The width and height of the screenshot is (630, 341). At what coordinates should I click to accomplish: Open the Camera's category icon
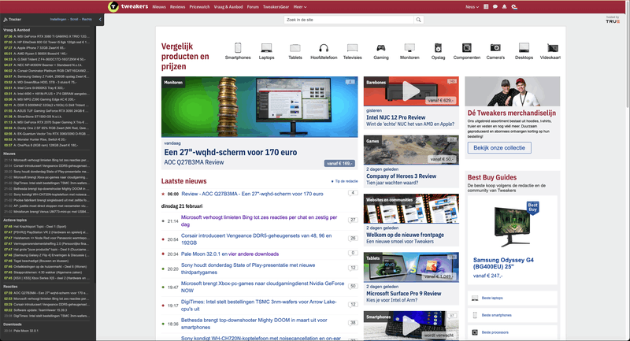pos(495,48)
